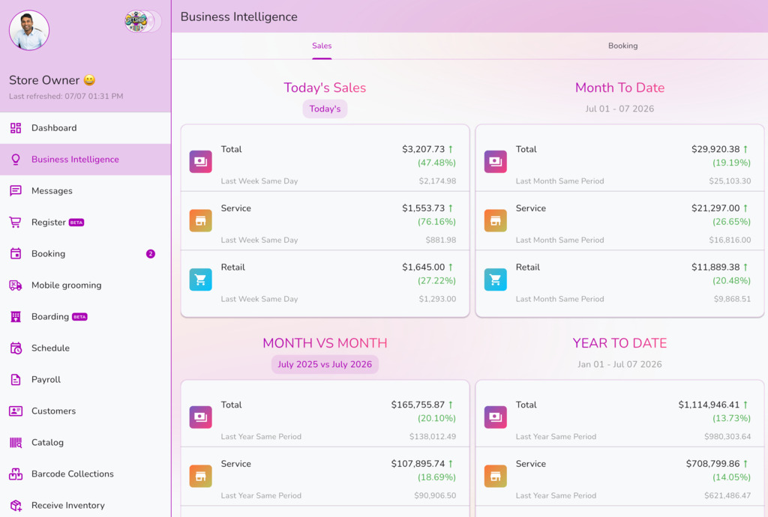
Task: Click the BETA badge next to Boarding
Action: tap(79, 317)
